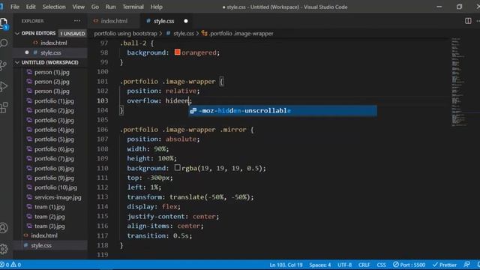The height and width of the screenshot is (270, 480).
Task: Click the errors and warnings status indicator
Action: [10, 265]
